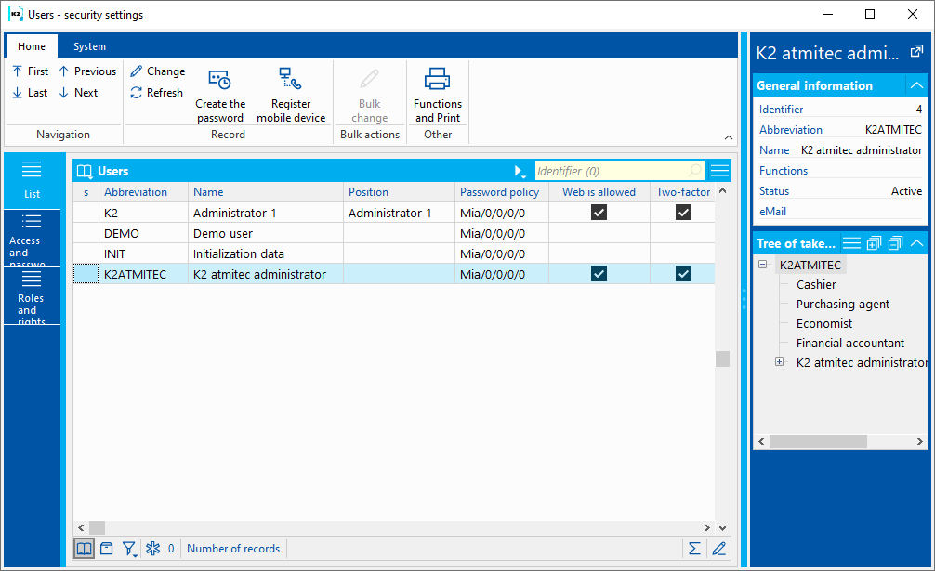The image size is (935, 571).
Task: Click the Status Active value
Action: point(906,191)
